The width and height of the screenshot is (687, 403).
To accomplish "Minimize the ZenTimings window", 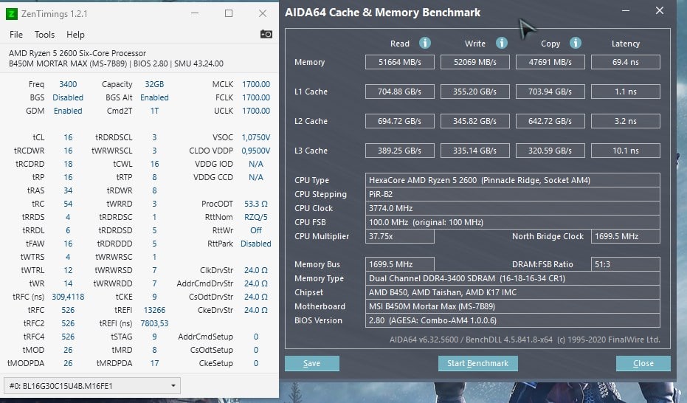I will coord(195,13).
